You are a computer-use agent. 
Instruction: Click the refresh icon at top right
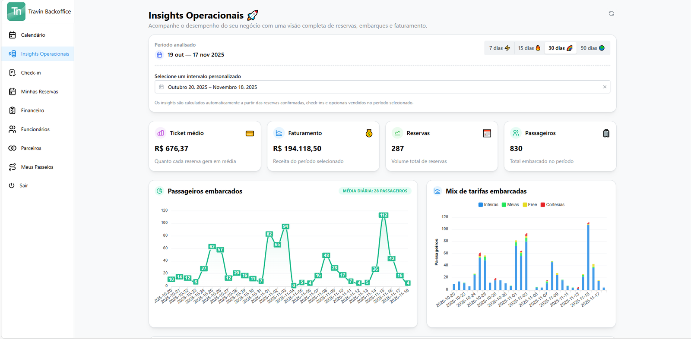click(x=611, y=14)
